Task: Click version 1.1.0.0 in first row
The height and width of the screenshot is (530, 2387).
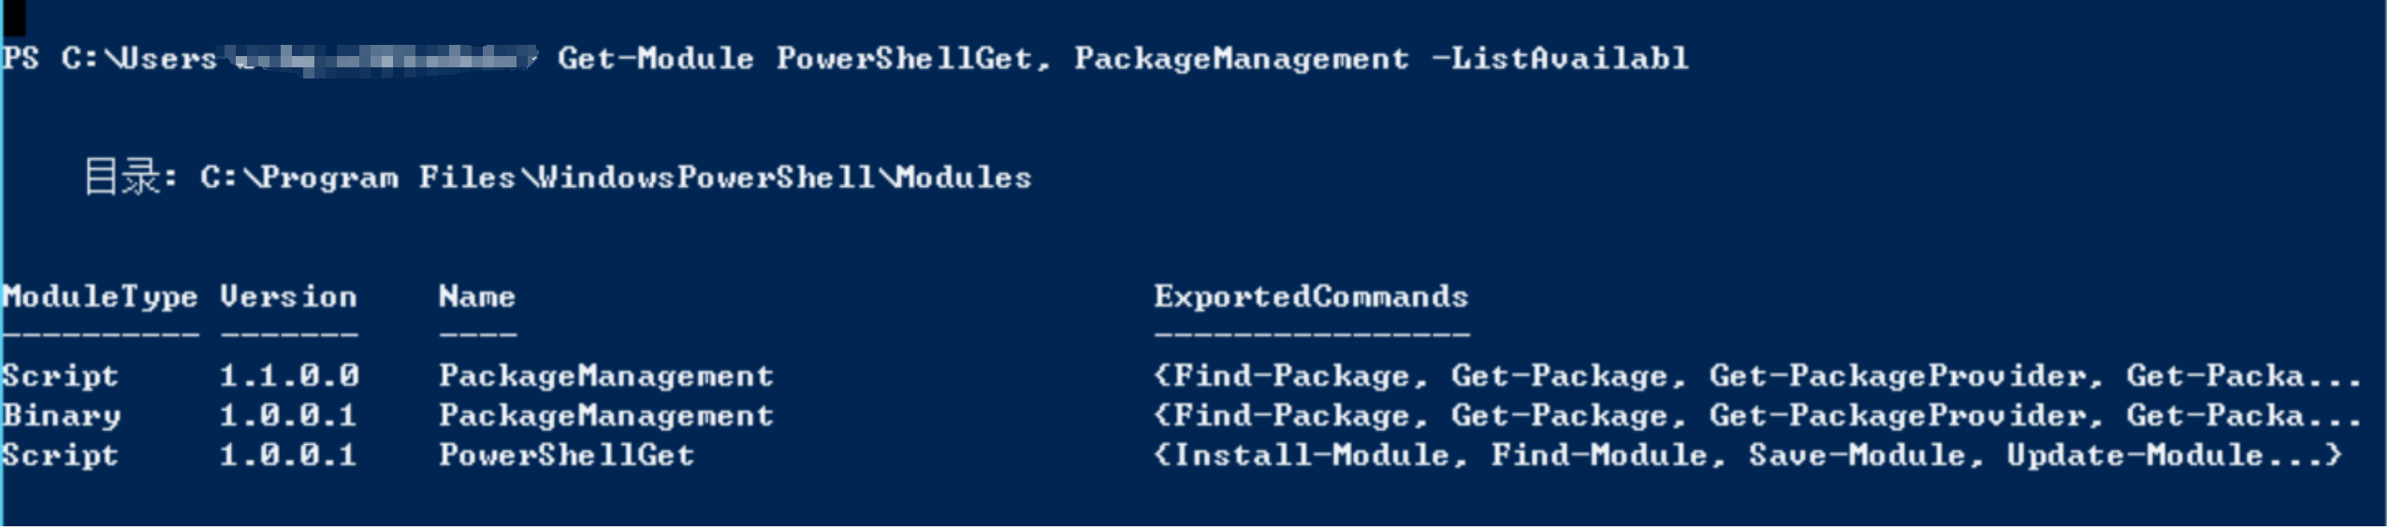Action: click(288, 376)
